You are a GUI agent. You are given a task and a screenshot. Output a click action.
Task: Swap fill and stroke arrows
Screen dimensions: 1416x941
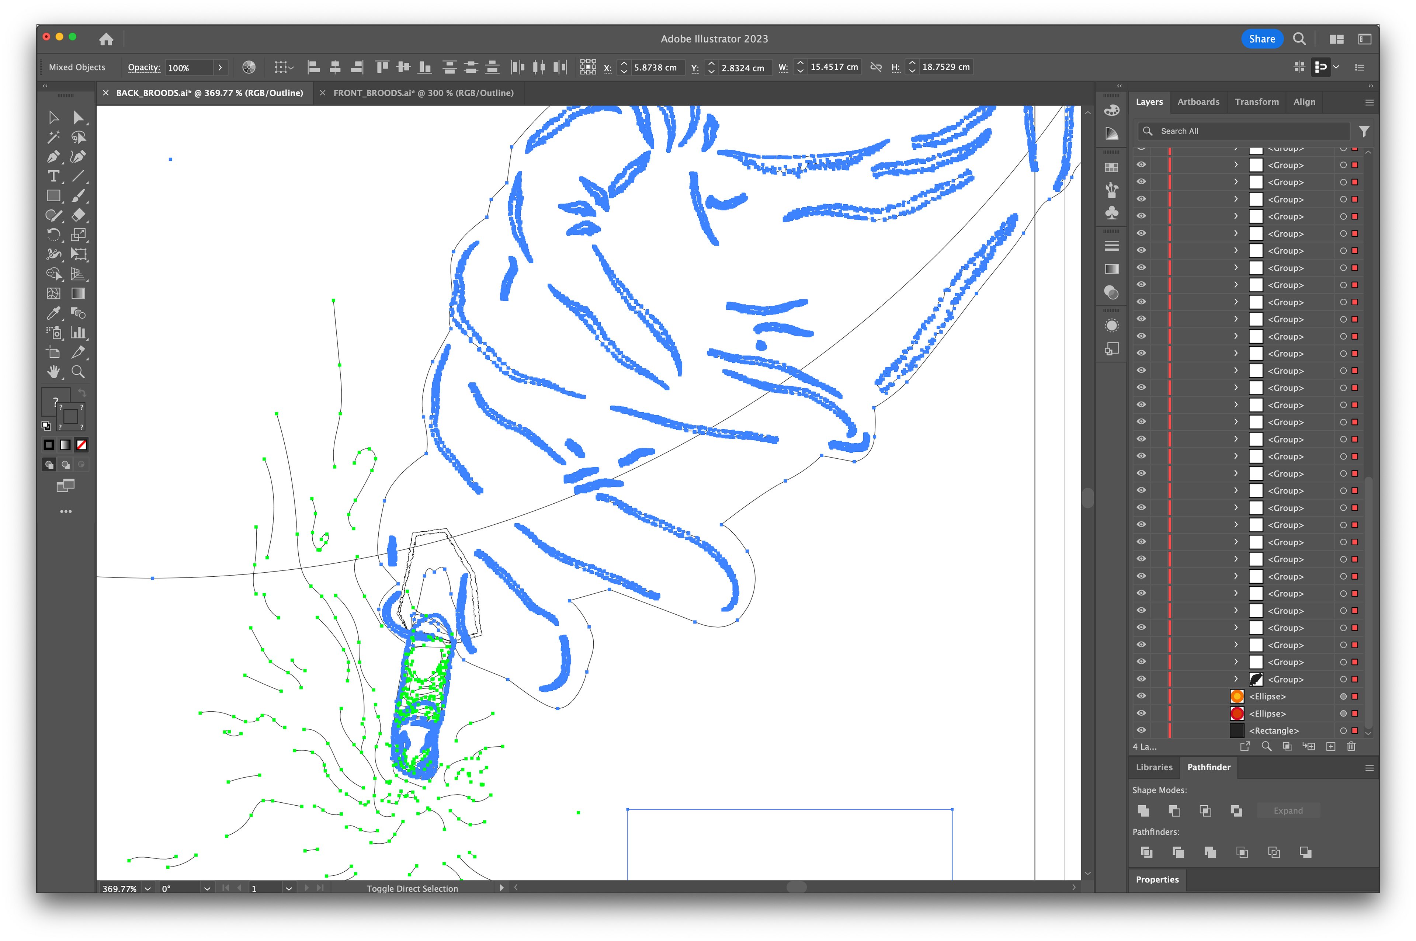(82, 393)
